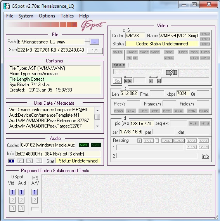Click the PVOP indicator

coord(144,52)
